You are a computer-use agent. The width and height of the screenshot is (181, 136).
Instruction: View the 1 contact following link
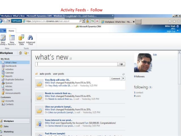[138, 93]
